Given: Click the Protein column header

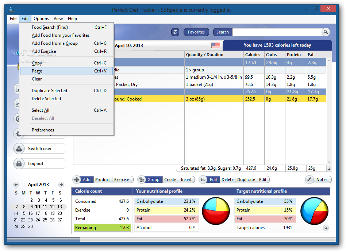Looking at the screenshot, I should 296,55.
